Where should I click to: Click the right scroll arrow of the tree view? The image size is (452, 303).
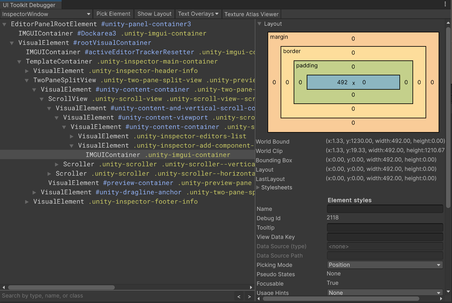point(251,287)
